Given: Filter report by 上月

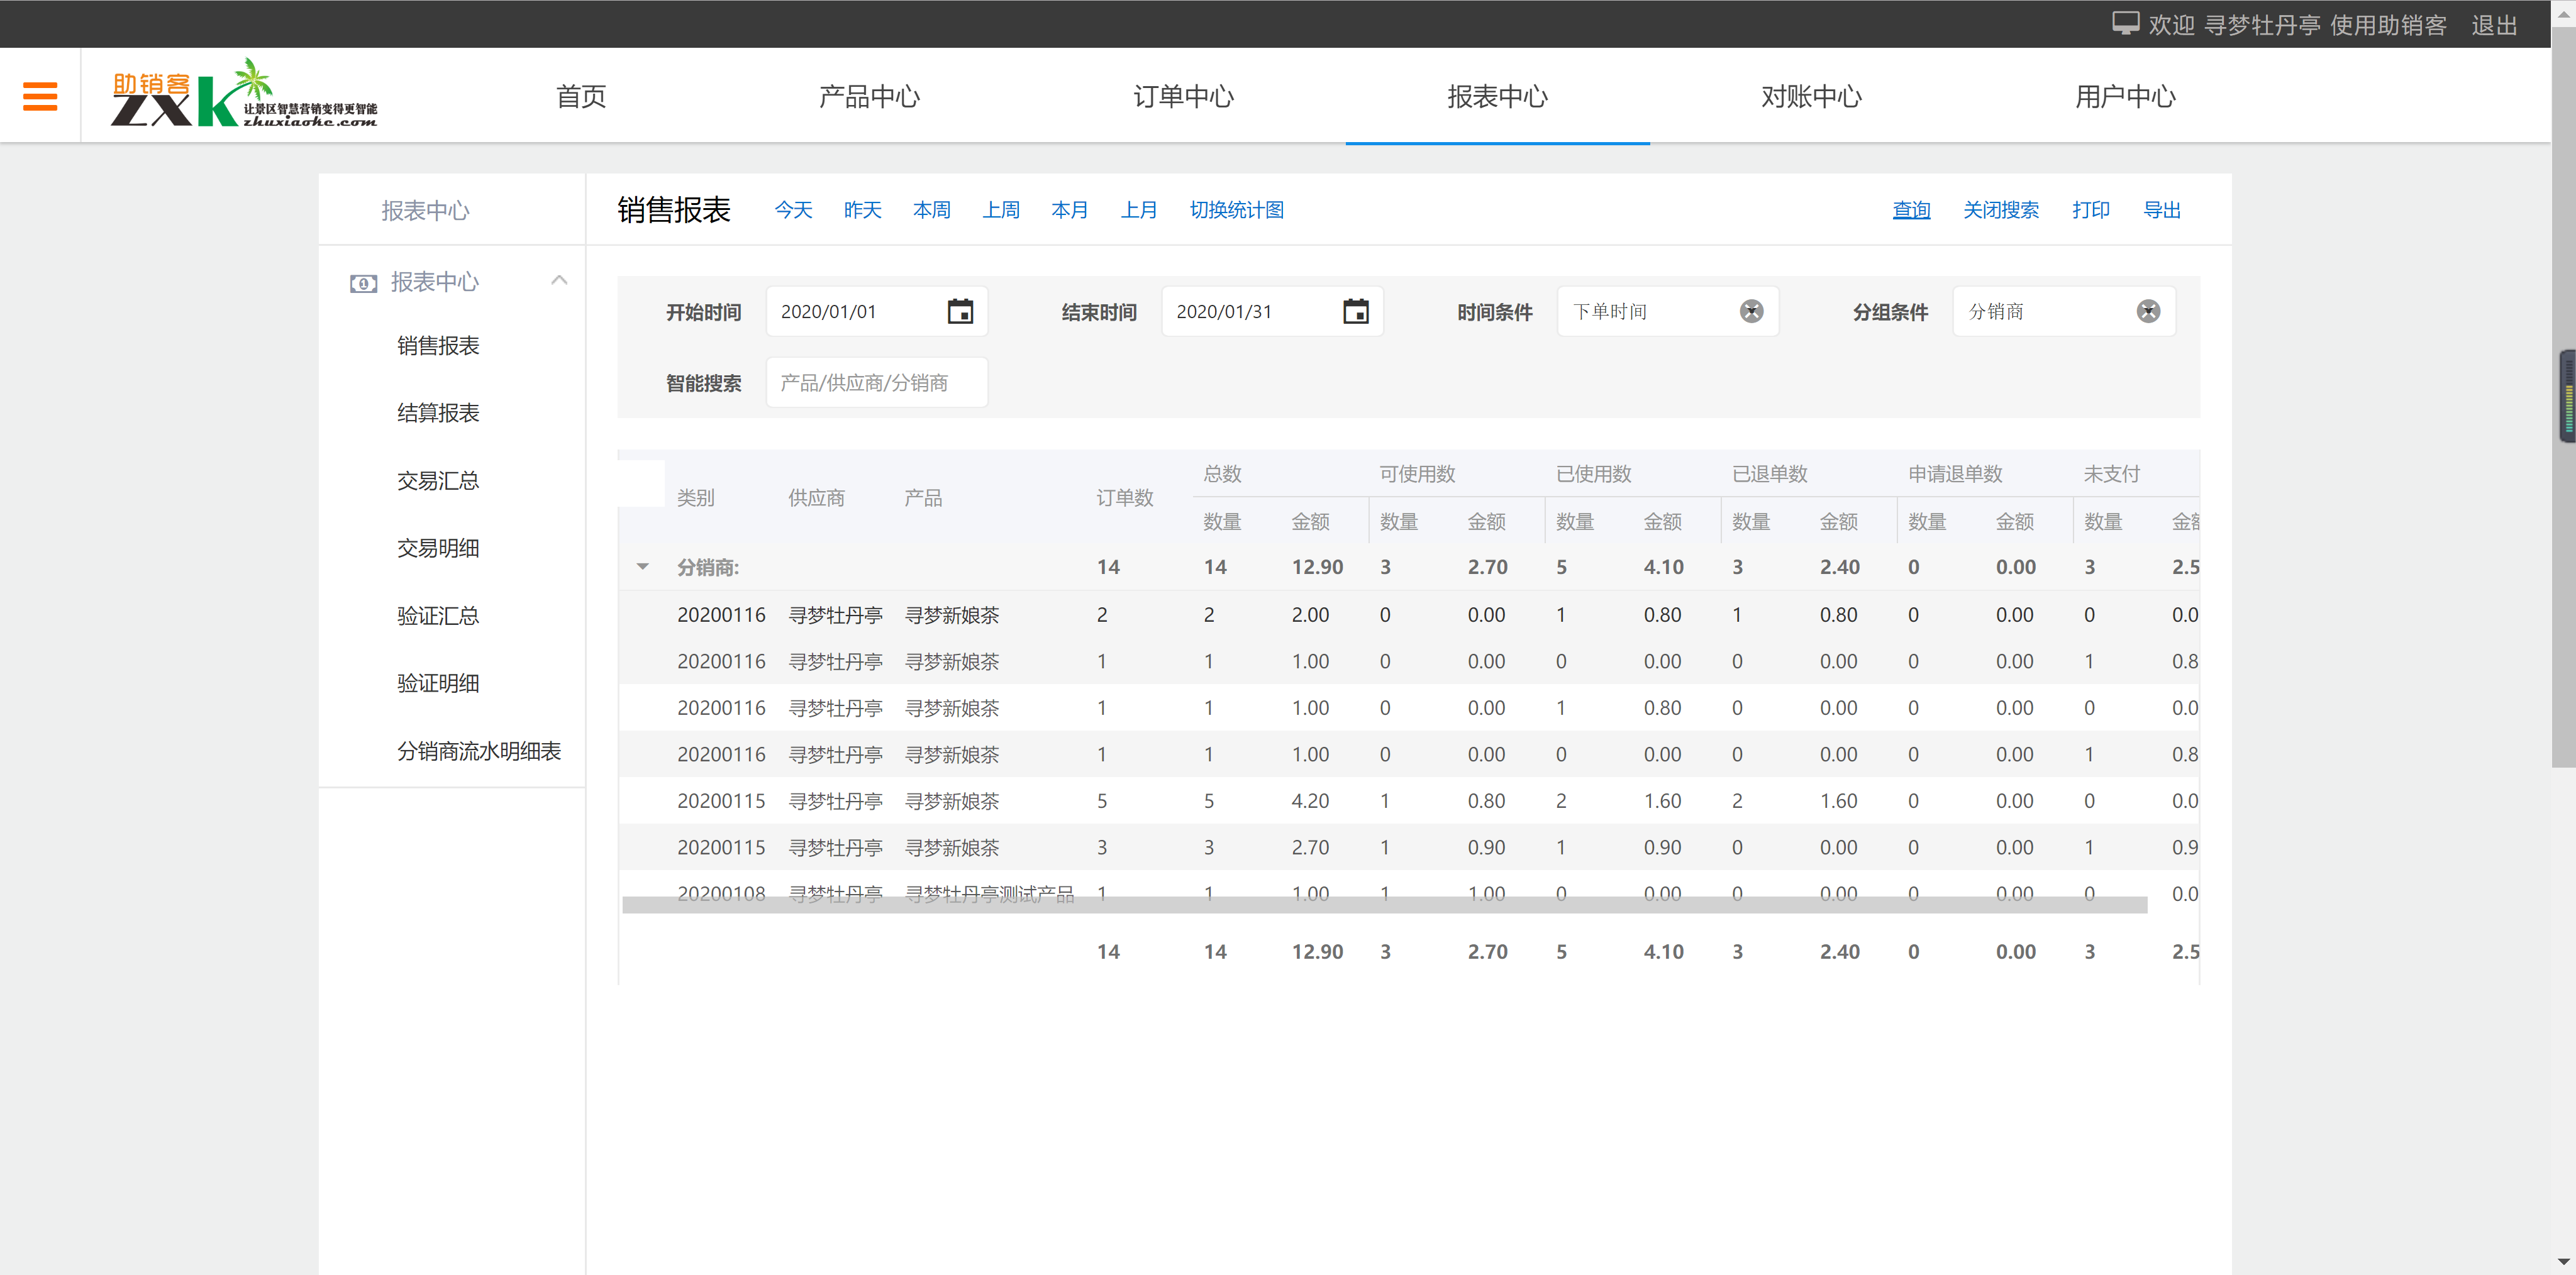Looking at the screenshot, I should tap(1138, 210).
